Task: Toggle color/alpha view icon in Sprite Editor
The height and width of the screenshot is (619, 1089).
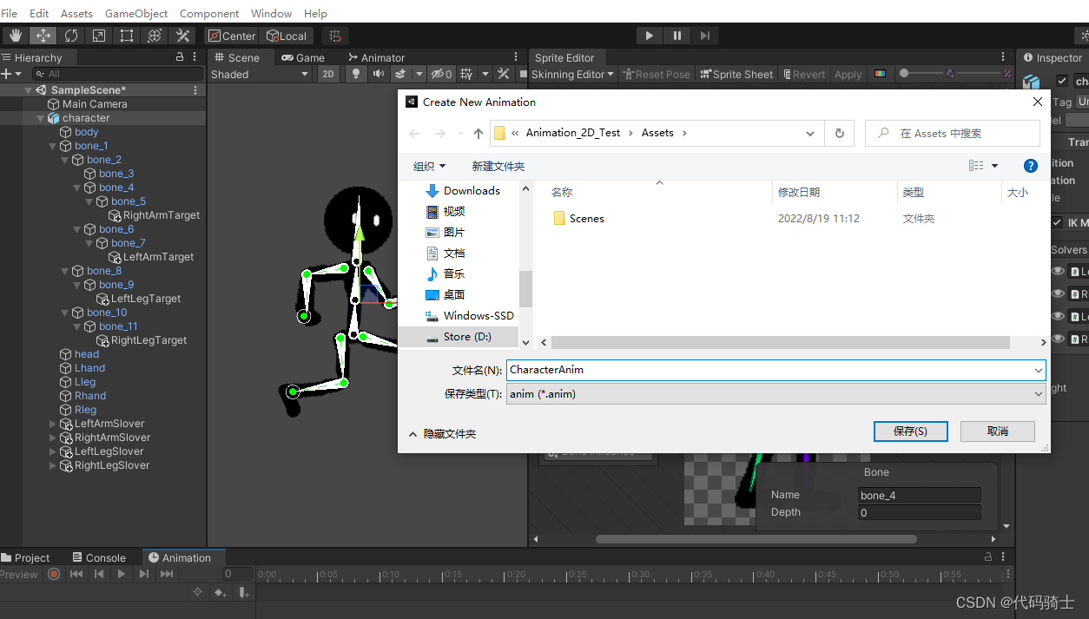Action: (881, 74)
